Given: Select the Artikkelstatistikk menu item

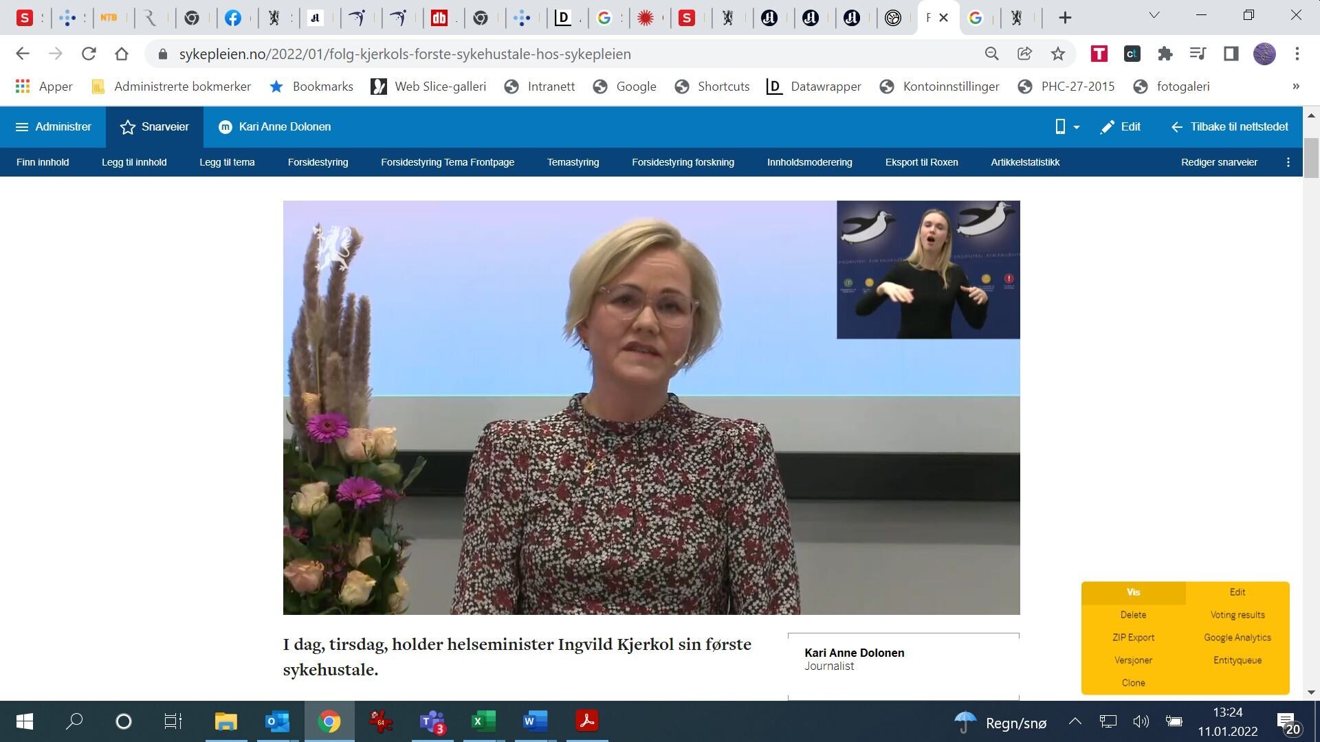Looking at the screenshot, I should (1024, 162).
